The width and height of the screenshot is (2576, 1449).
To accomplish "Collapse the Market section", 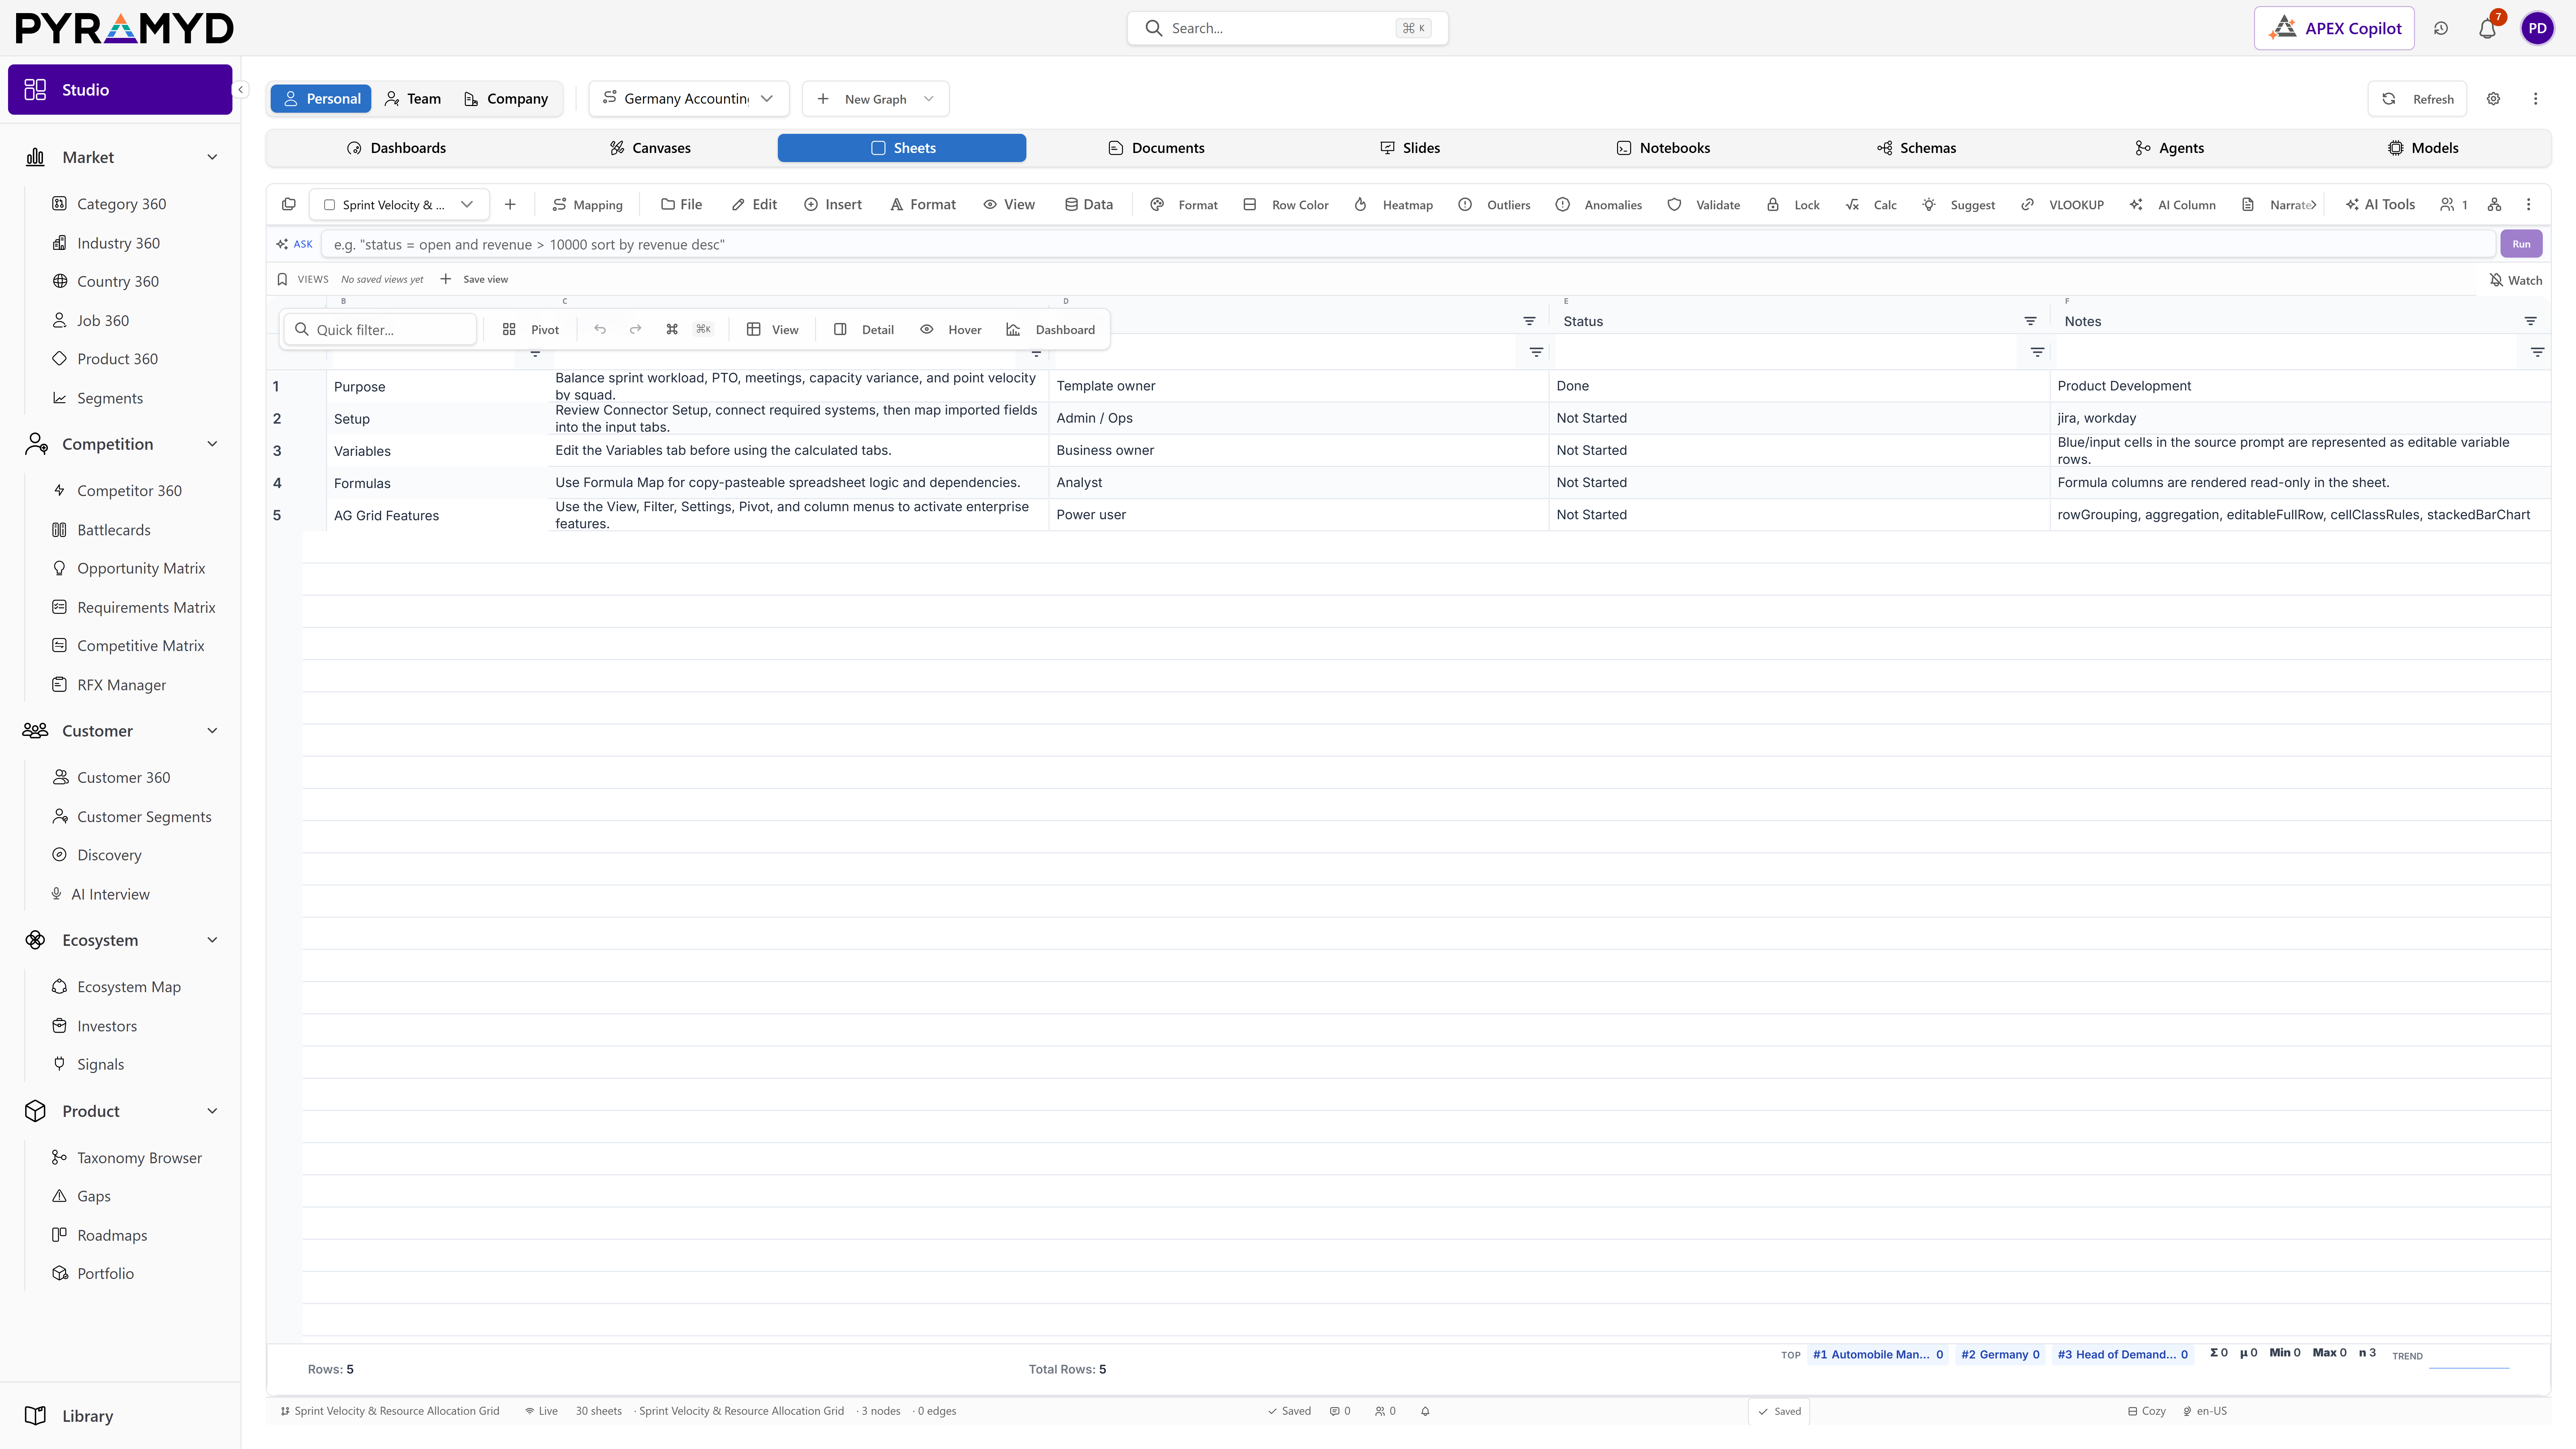I will tap(212, 157).
